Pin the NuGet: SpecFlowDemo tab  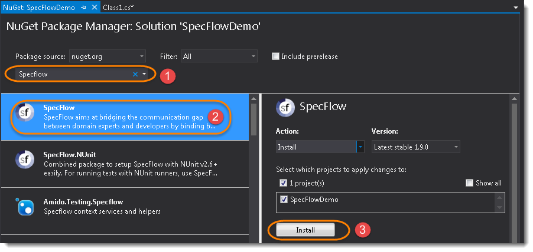84,8
